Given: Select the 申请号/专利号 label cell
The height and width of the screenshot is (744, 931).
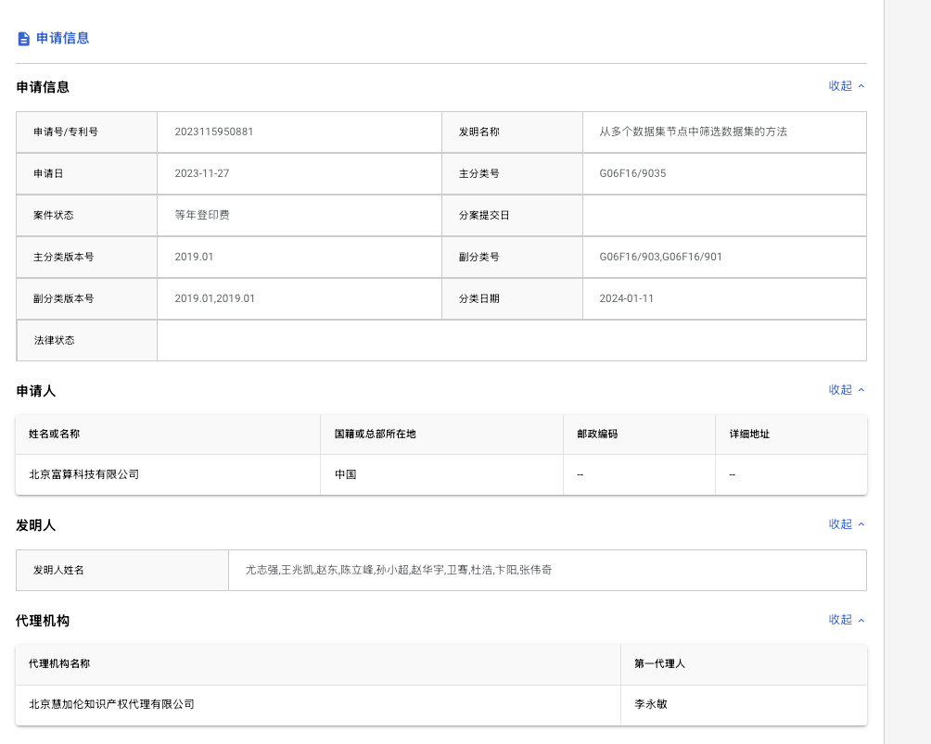Looking at the screenshot, I should click(x=86, y=132).
